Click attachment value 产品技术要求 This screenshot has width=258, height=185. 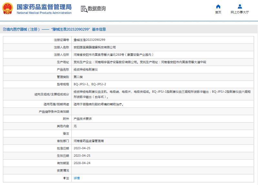83,119
